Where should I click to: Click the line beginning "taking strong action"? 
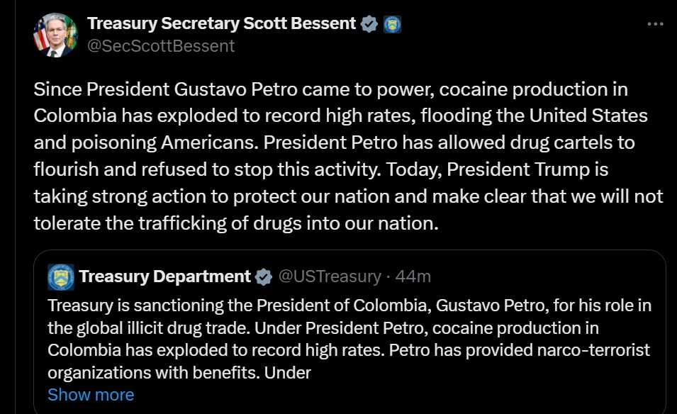[x=348, y=196]
